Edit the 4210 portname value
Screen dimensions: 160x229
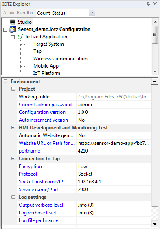click(114, 151)
